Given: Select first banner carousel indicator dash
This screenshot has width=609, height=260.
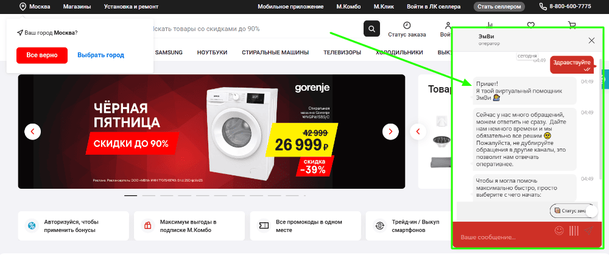Looking at the screenshot, I should (130, 195).
